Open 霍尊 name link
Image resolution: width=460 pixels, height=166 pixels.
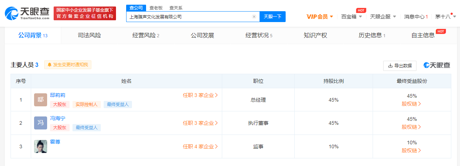(x=55, y=142)
